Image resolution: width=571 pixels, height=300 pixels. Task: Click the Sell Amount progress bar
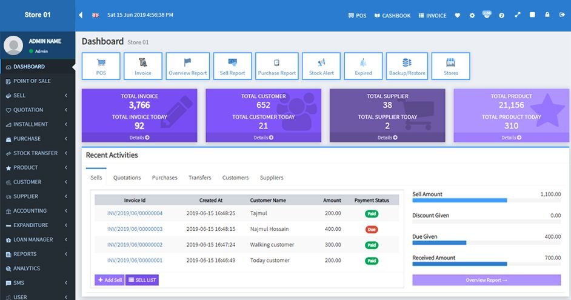(x=459, y=200)
